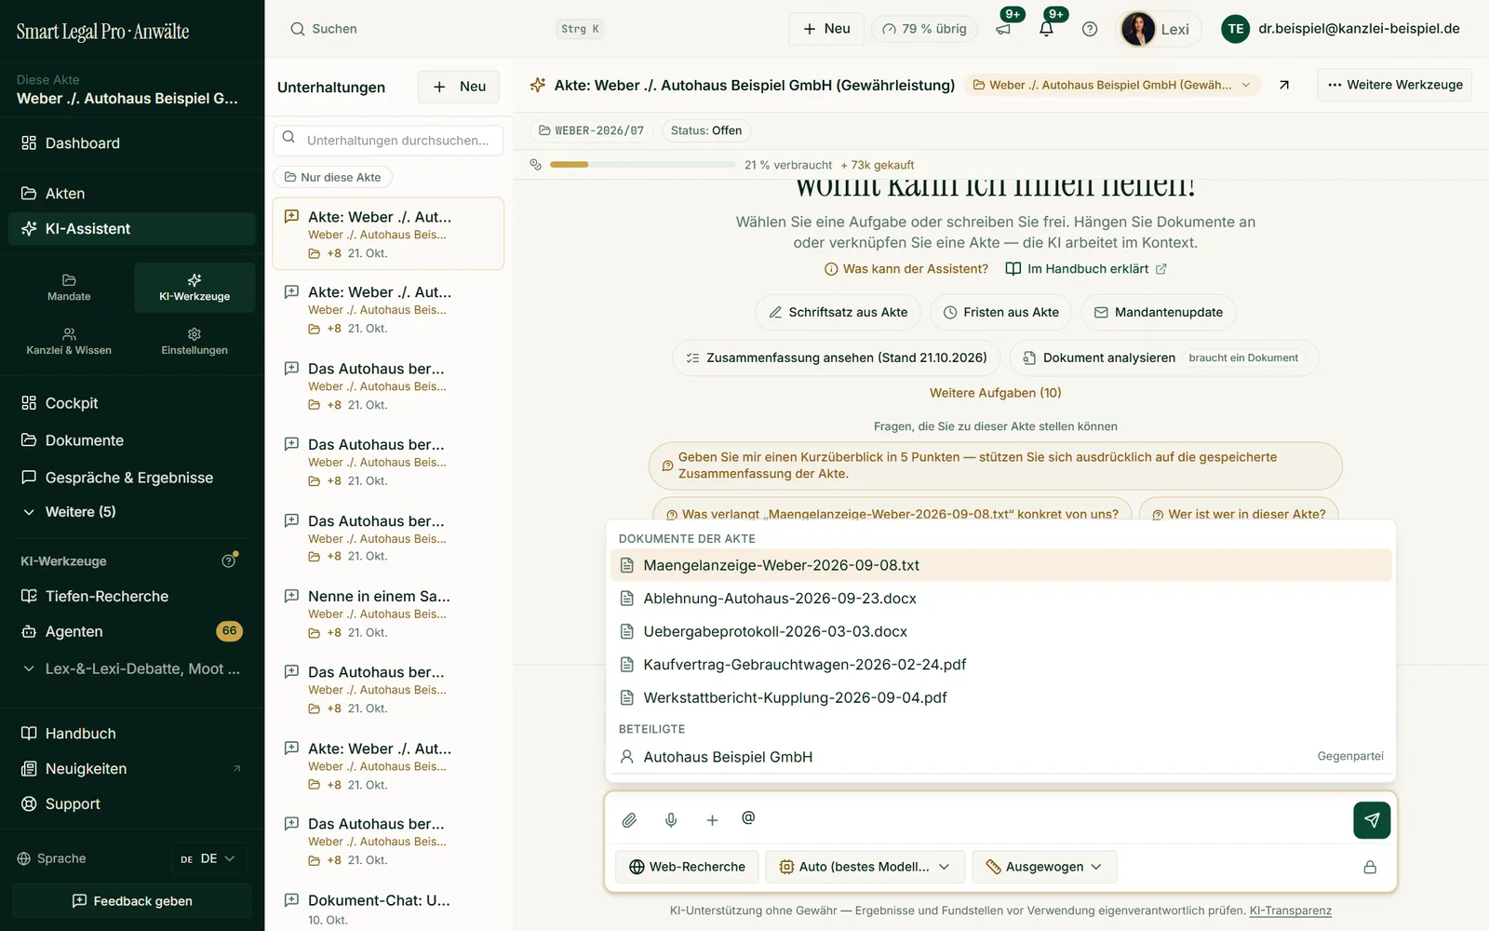Viewport: 1489px width, 931px height.
Task: Open Weber ./. Autohaus case selector dropdown
Action: tap(1112, 85)
